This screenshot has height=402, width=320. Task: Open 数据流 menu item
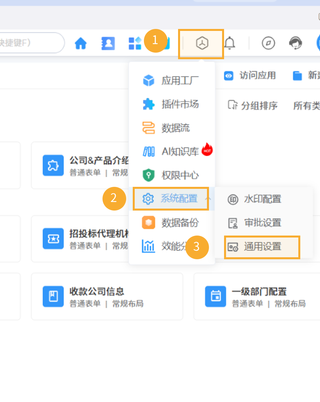[x=172, y=128]
